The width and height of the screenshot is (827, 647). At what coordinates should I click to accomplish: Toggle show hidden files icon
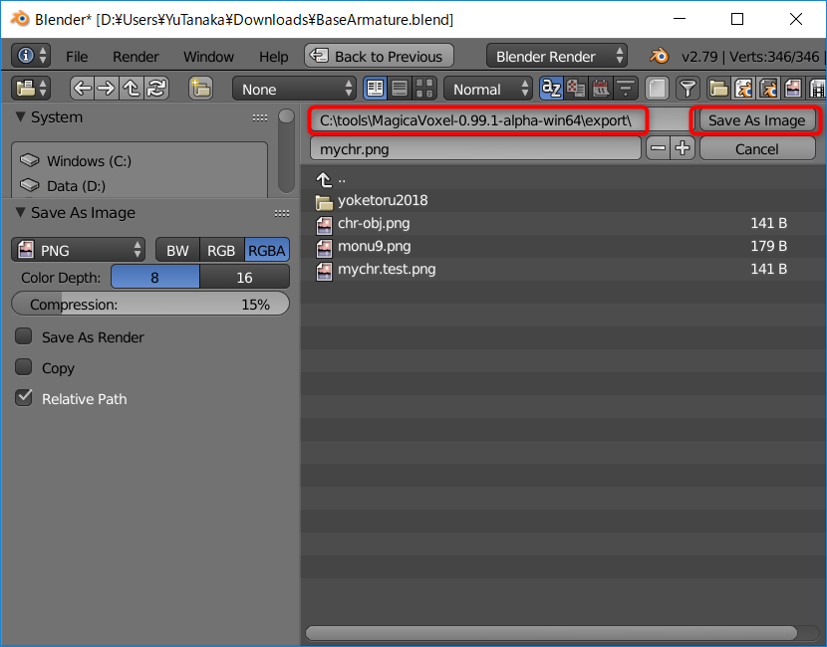(x=657, y=88)
